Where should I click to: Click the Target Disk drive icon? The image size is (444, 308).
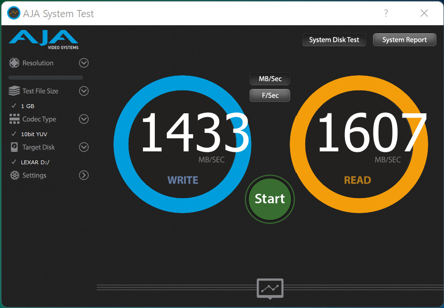click(14, 148)
